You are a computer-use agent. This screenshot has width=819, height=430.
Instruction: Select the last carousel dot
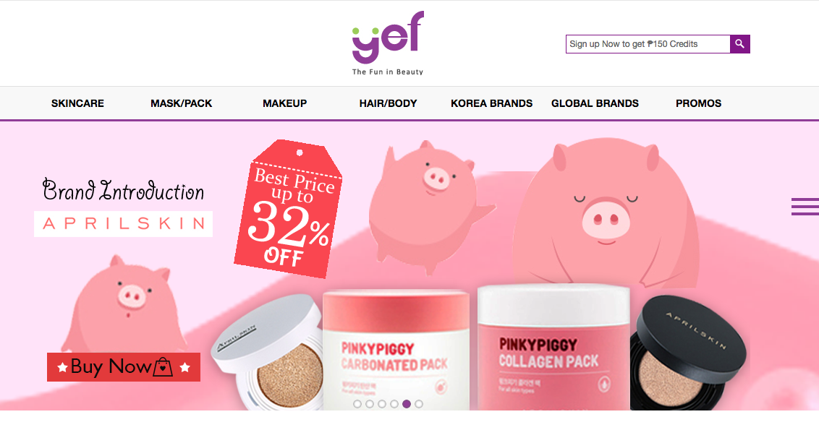(x=419, y=404)
